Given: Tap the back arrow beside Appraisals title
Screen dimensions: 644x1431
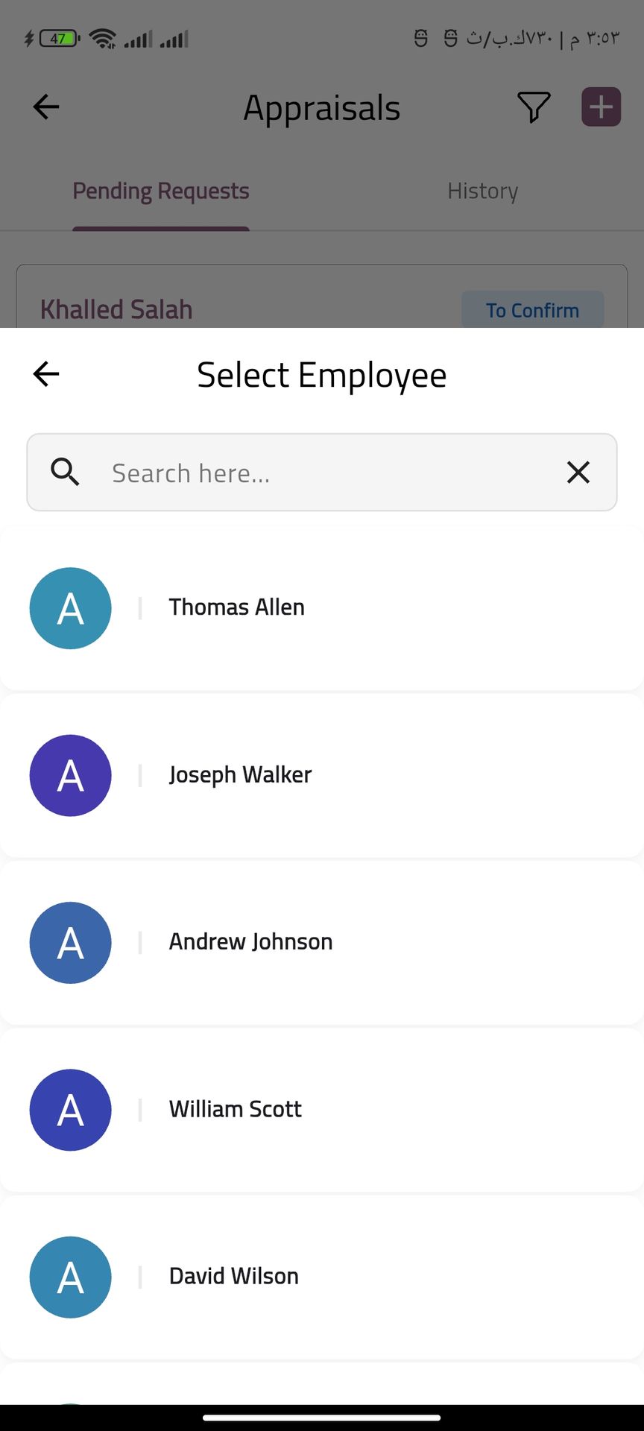Looking at the screenshot, I should point(46,107).
